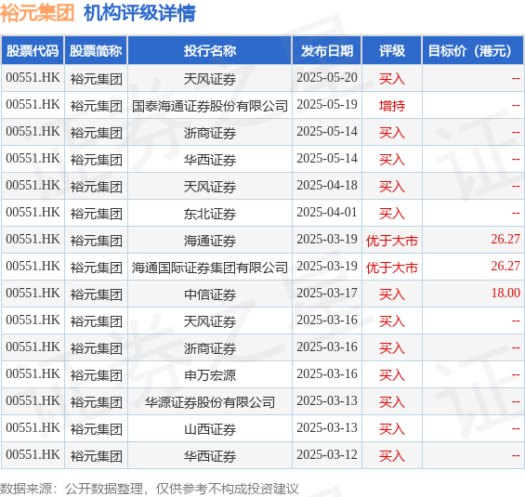Click the 评级 column header
Viewport: 525px width, 497px height.
pyautogui.click(x=392, y=50)
